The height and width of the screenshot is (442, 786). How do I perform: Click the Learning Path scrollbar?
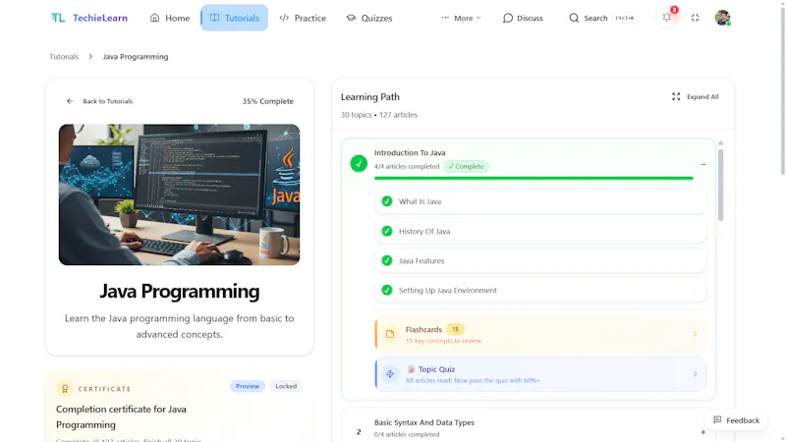pyautogui.click(x=720, y=185)
